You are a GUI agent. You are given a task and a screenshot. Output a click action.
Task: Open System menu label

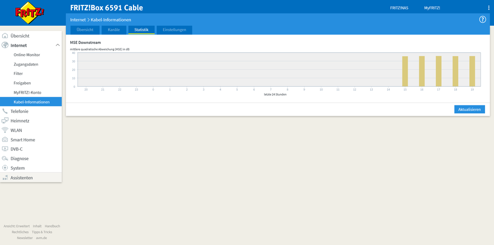tap(17, 168)
